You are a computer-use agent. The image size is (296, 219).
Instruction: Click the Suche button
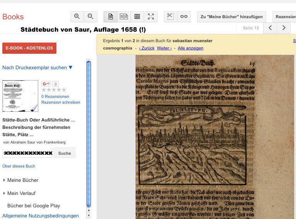pyautogui.click(x=65, y=153)
